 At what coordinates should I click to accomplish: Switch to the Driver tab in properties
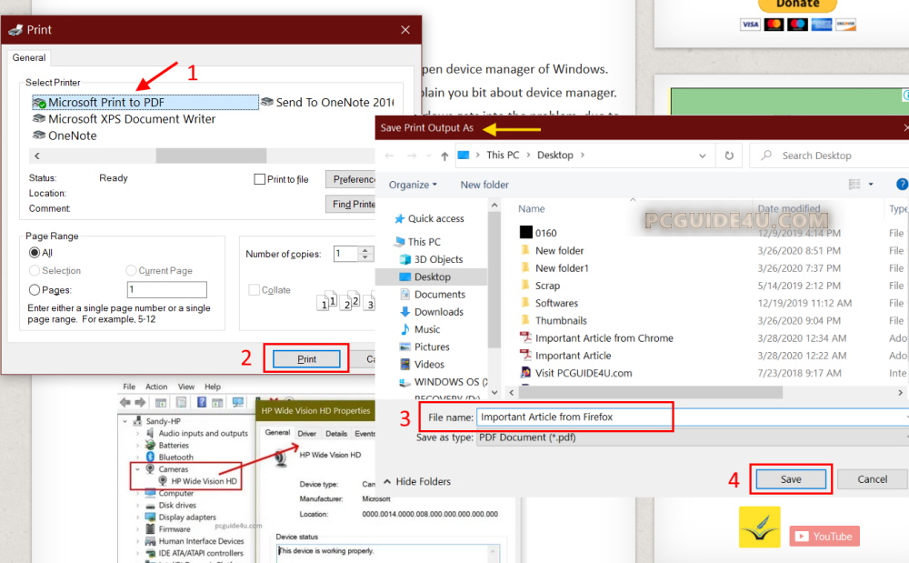[x=306, y=434]
